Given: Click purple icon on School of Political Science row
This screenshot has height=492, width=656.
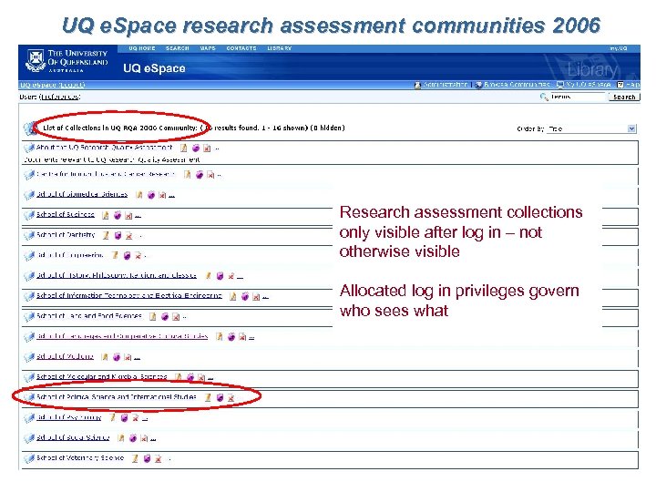Looking at the screenshot, I should (220, 397).
